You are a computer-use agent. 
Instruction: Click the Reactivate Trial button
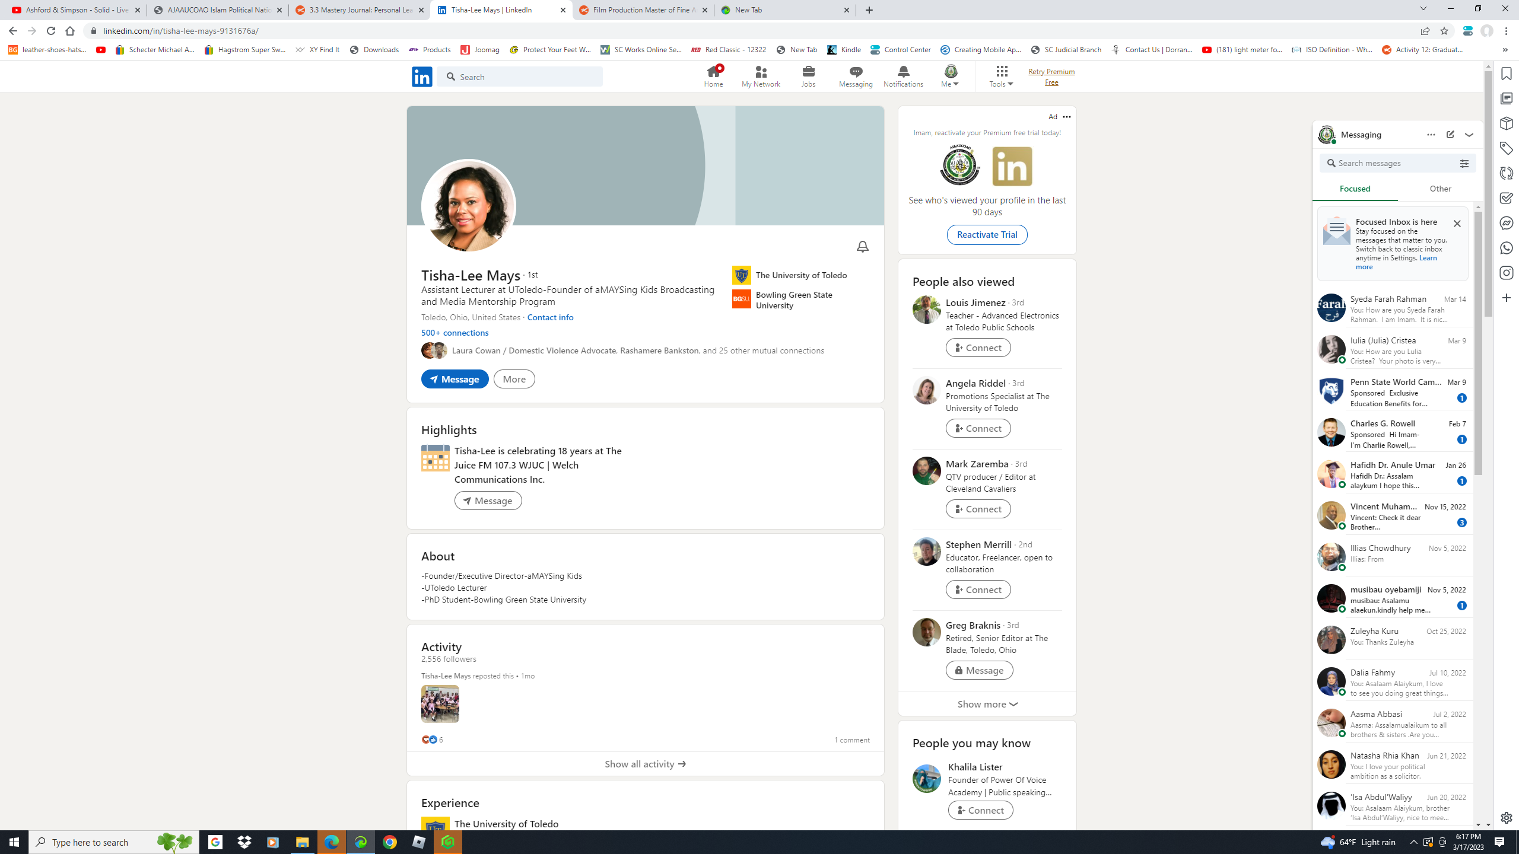tap(987, 235)
